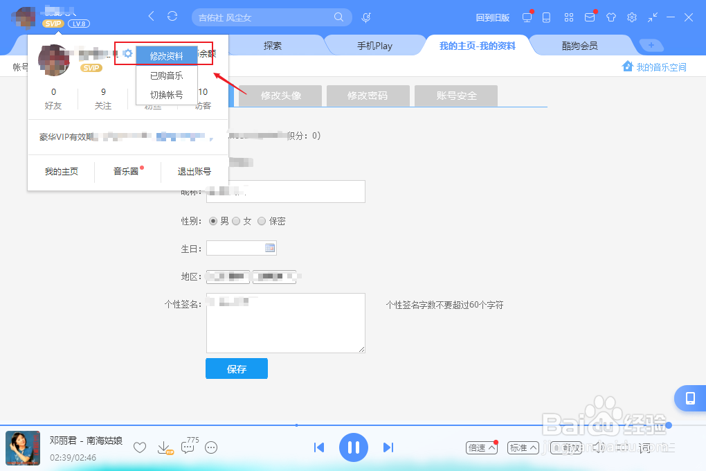Click the 保存 save button
This screenshot has height=471, width=706.
(x=236, y=368)
